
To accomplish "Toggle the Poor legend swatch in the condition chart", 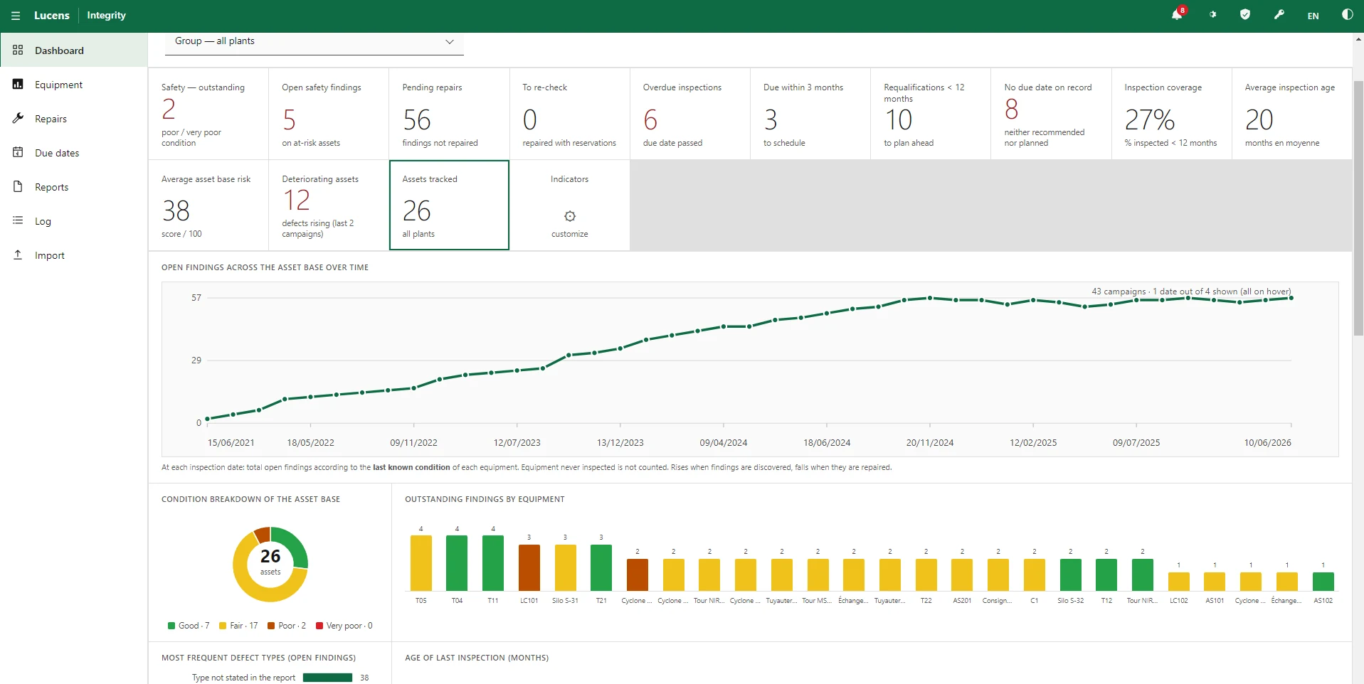I will pyautogui.click(x=271, y=626).
